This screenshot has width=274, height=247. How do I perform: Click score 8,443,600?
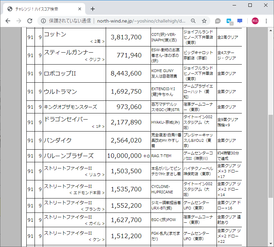point(126,73)
